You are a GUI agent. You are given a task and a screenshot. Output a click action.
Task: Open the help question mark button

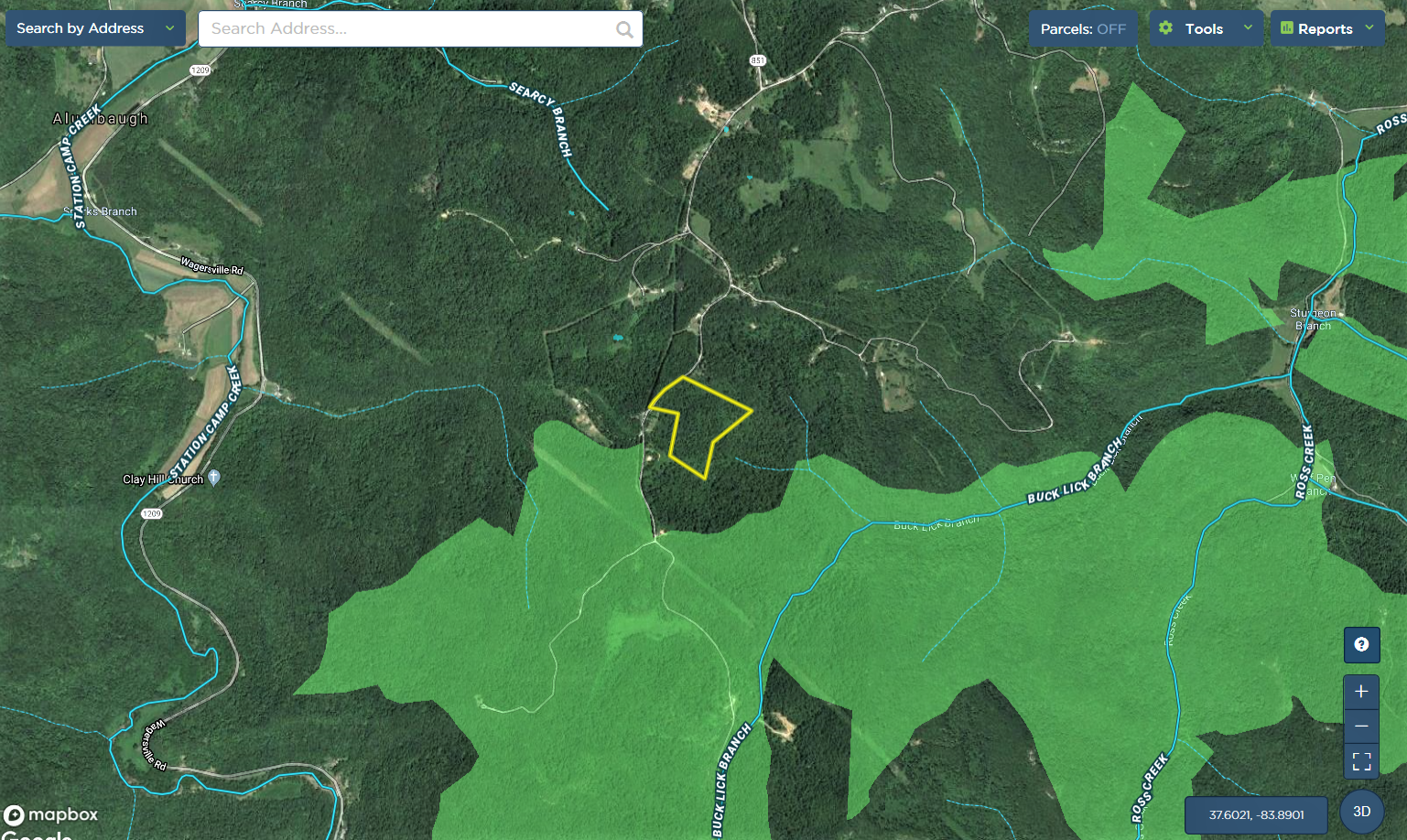[x=1361, y=644]
